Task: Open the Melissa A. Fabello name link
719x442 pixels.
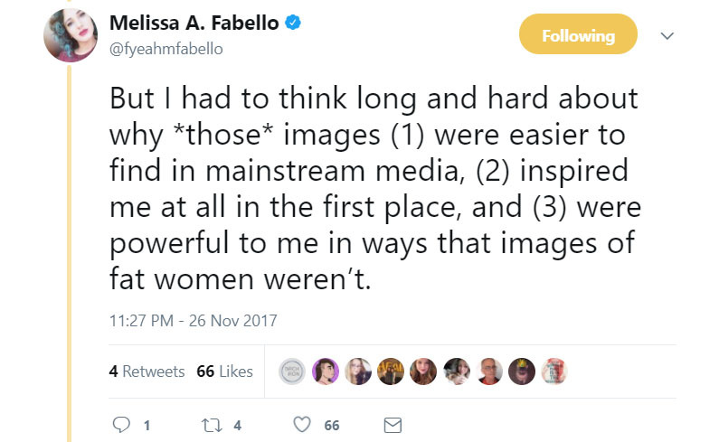Action: tap(194, 24)
